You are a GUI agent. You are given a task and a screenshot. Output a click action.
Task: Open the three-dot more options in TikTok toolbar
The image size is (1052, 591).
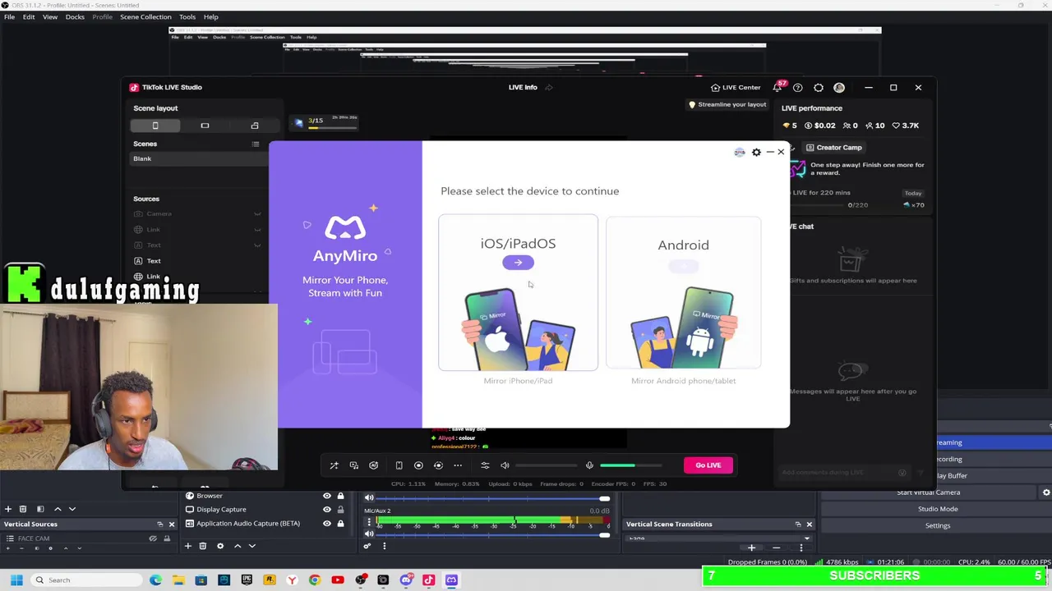(458, 465)
